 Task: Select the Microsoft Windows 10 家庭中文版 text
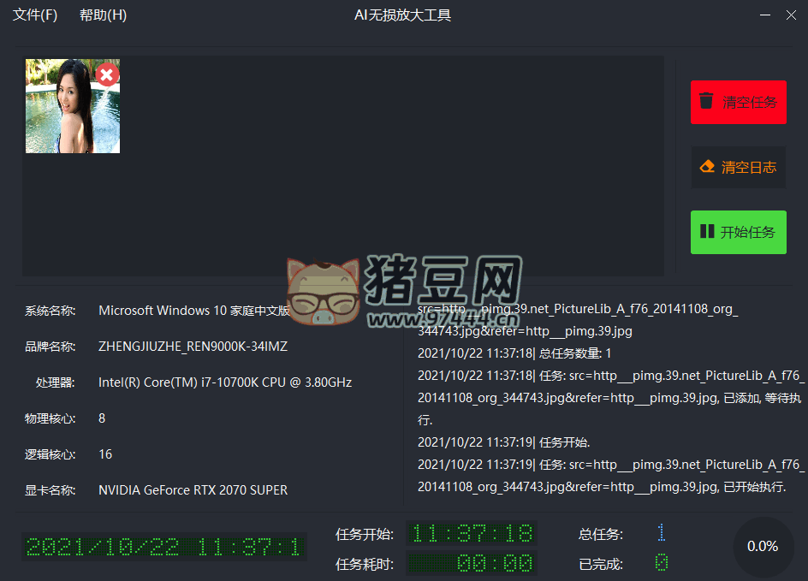[x=194, y=311]
